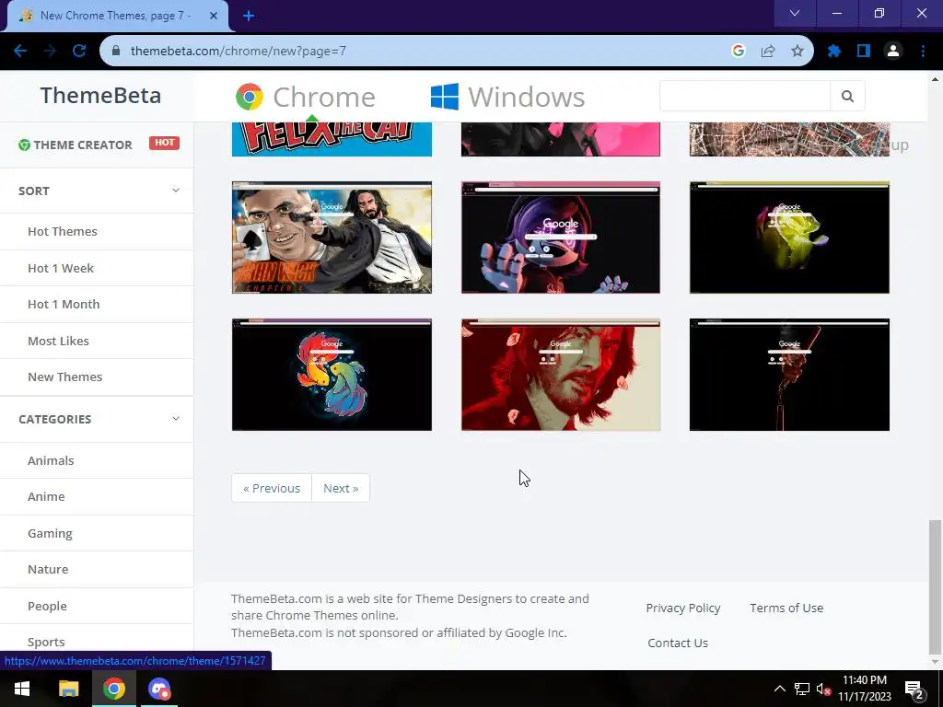Open the taskbar clock and date

point(865,689)
